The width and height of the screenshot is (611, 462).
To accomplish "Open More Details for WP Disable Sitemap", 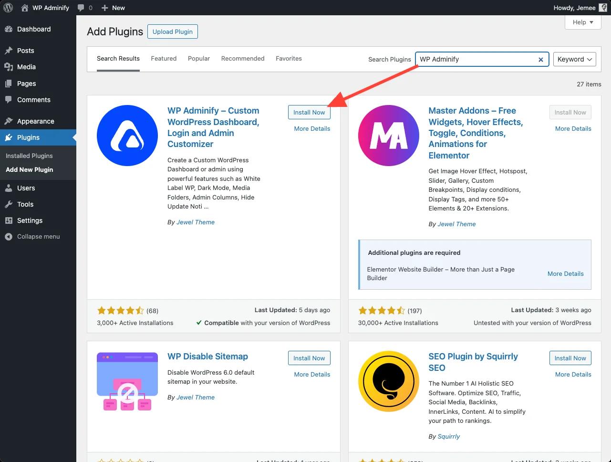I will tap(312, 374).
